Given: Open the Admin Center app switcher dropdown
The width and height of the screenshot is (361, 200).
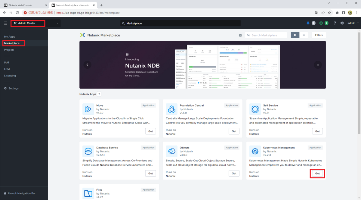Looking at the screenshot, I should point(35,23).
